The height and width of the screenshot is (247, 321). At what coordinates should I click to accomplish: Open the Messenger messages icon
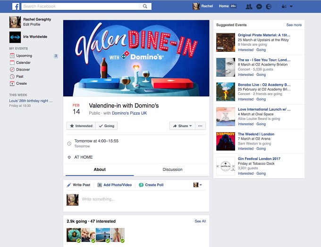(259, 7)
